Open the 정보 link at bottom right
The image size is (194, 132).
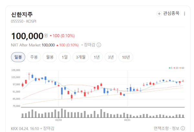click(x=176, y=128)
